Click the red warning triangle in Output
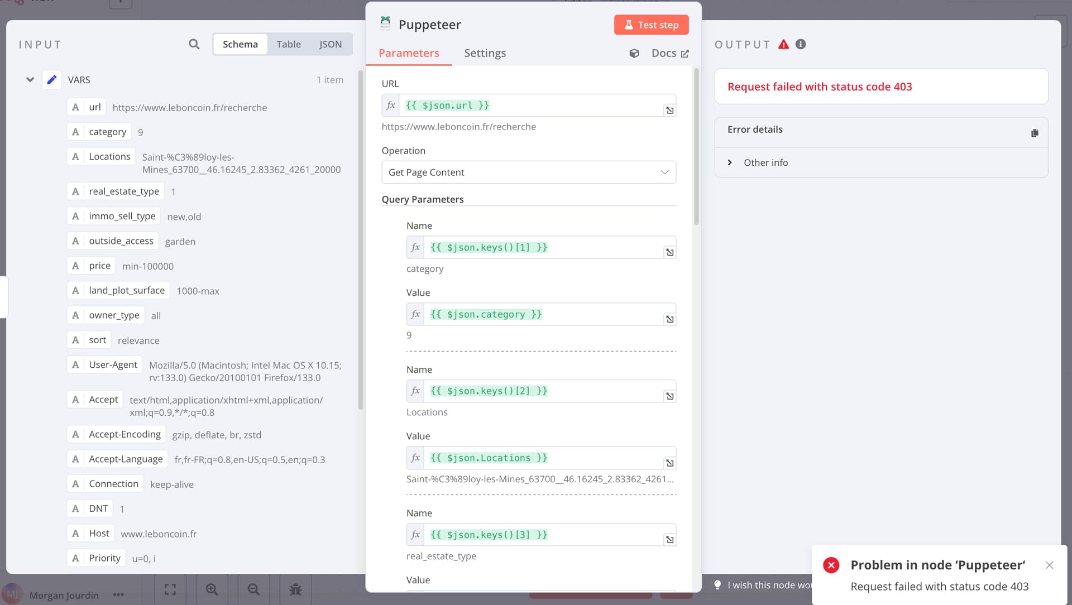The image size is (1072, 605). (784, 44)
